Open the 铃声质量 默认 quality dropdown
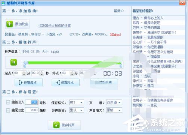188x135 pixels. 77,110
